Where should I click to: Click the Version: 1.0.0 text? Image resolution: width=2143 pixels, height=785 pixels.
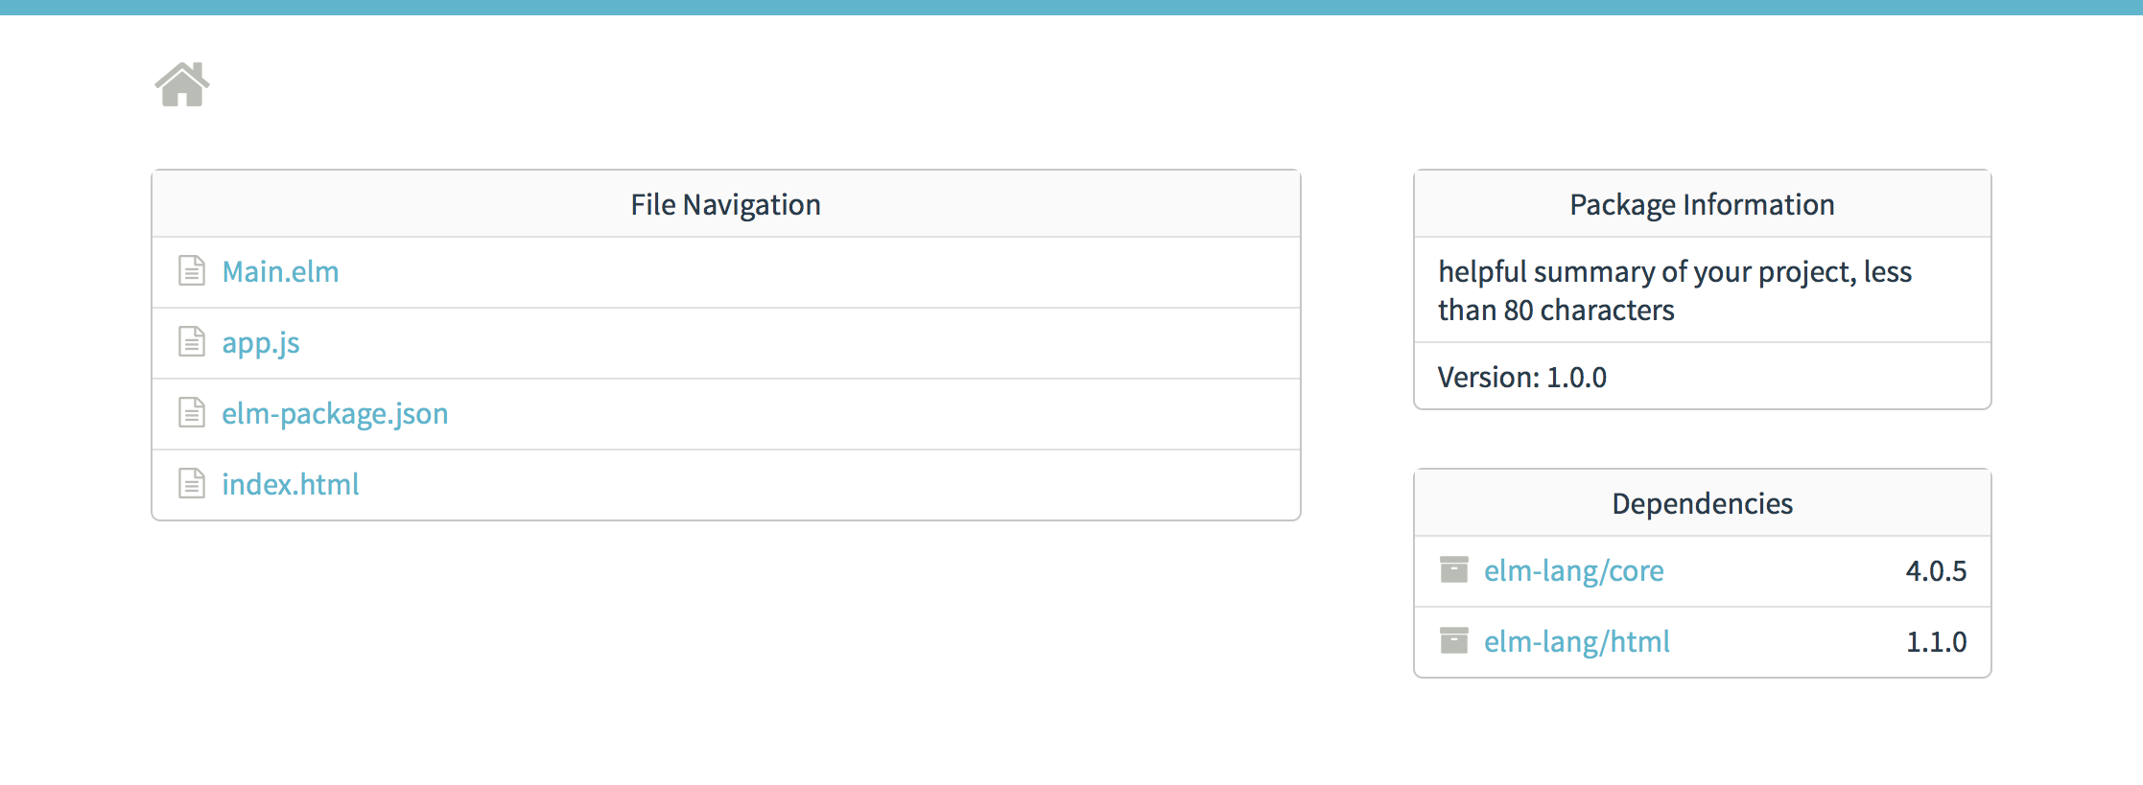(1521, 378)
